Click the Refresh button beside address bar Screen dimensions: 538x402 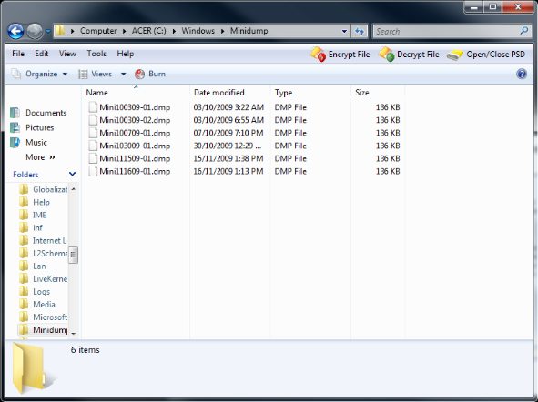[x=360, y=31]
